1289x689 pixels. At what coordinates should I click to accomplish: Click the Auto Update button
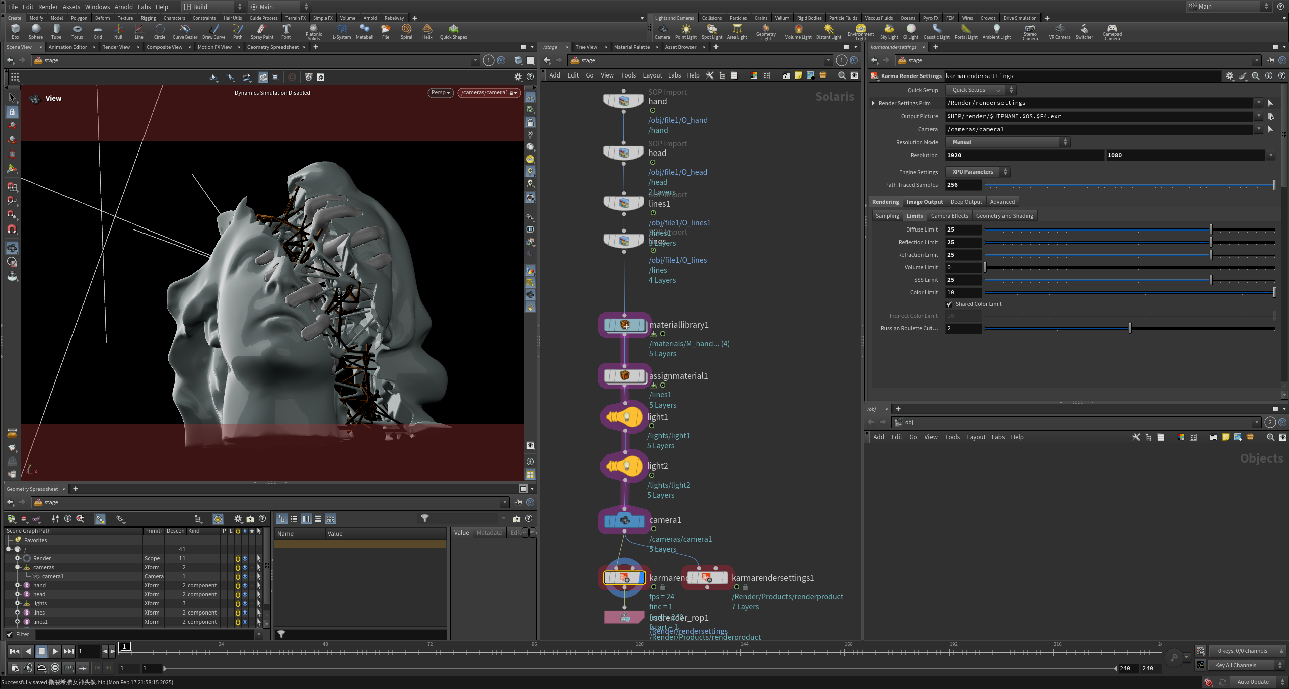(x=1253, y=682)
